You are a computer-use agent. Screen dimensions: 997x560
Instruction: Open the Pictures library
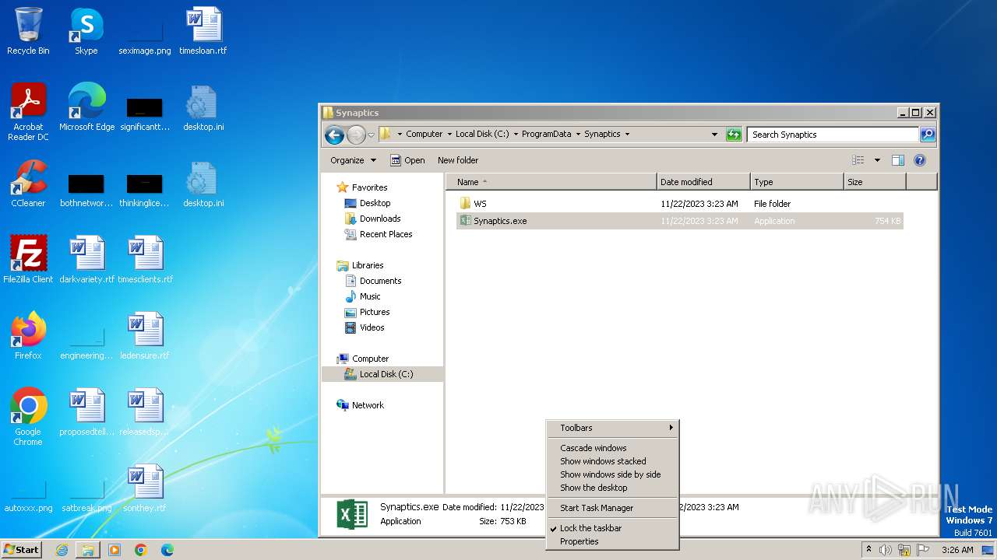tap(375, 312)
